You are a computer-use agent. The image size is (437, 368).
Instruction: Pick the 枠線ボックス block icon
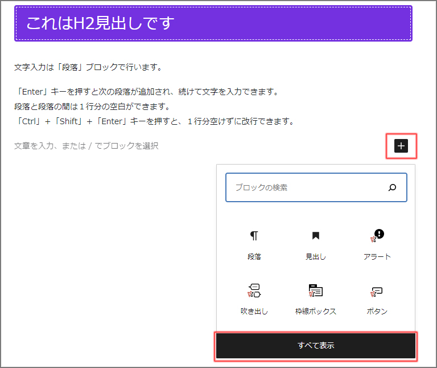[x=316, y=291]
